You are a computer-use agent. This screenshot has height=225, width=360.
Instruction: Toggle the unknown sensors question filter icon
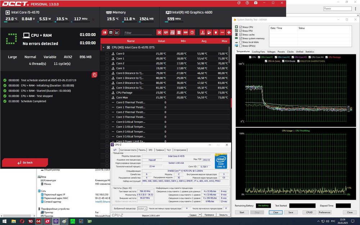click(192, 32)
